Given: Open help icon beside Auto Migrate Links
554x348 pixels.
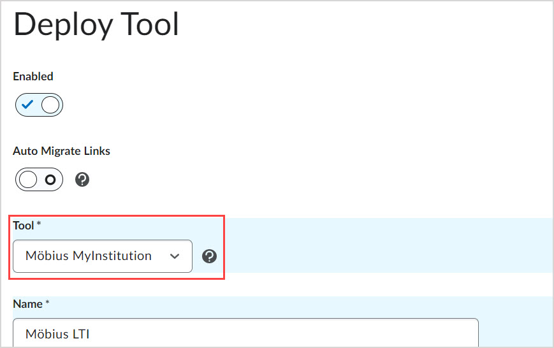Looking at the screenshot, I should (82, 180).
